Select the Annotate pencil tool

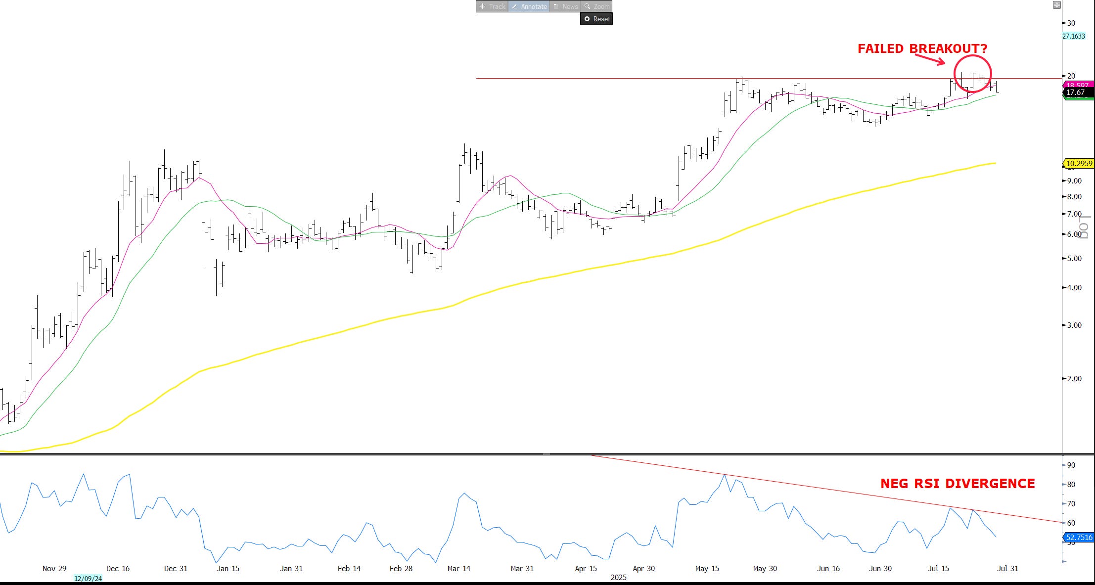pyautogui.click(x=529, y=6)
